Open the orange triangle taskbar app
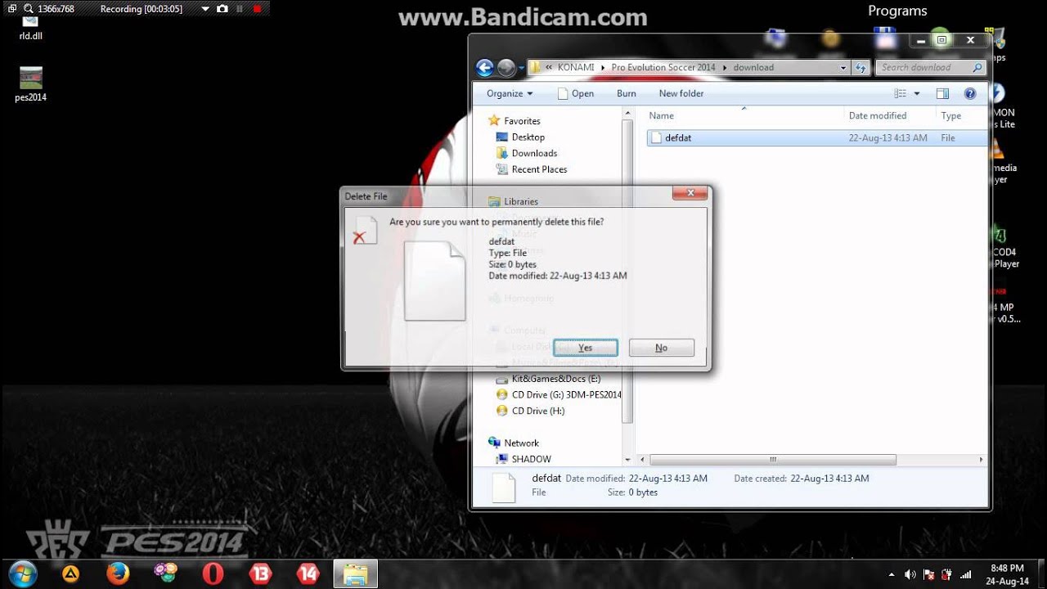Screen dimensions: 1047x589 71,574
